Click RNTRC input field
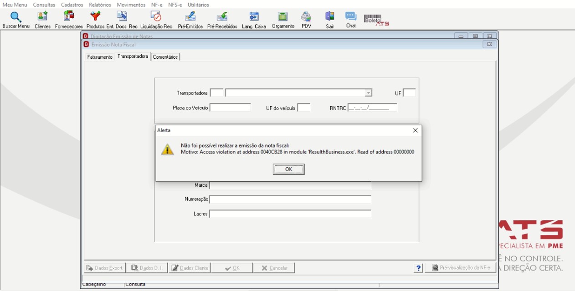The width and height of the screenshot is (575, 291). point(372,107)
